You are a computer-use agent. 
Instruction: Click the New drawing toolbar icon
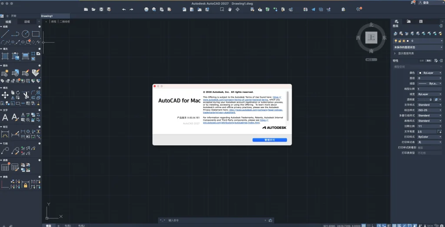click(x=86, y=10)
